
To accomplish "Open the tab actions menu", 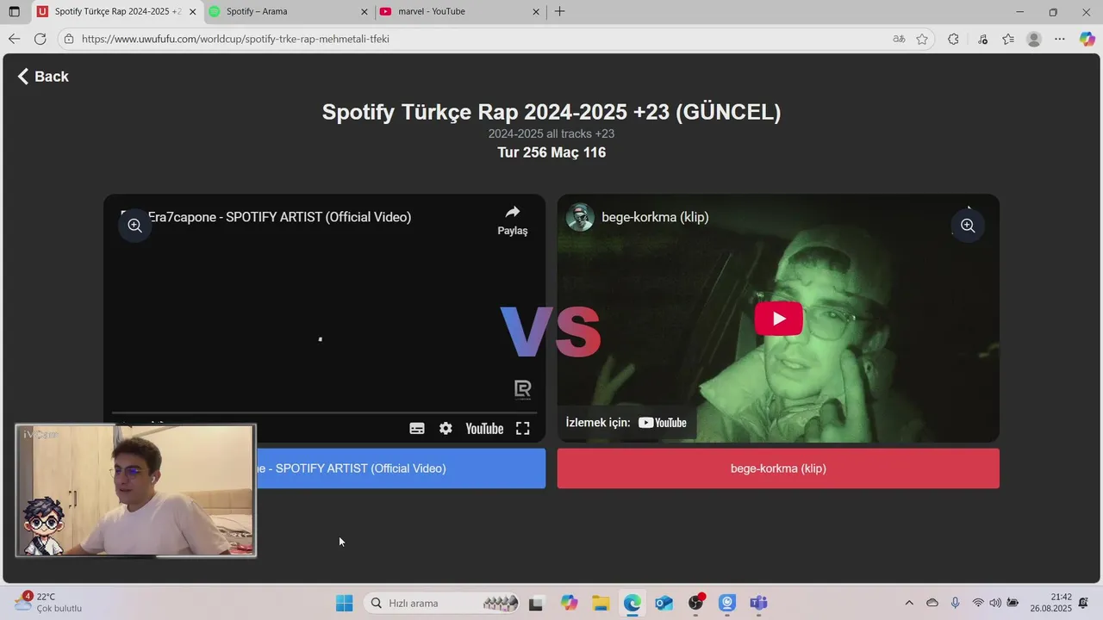I will coord(14,12).
